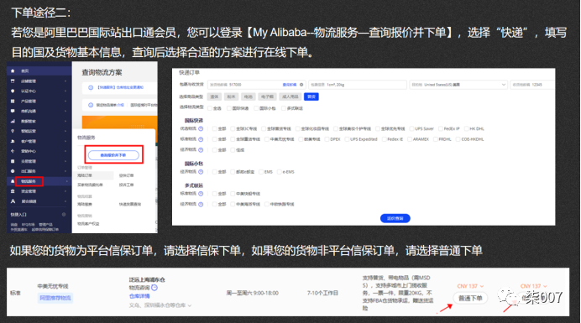Open 营销中心 in the sidebar menu

(x=29, y=151)
